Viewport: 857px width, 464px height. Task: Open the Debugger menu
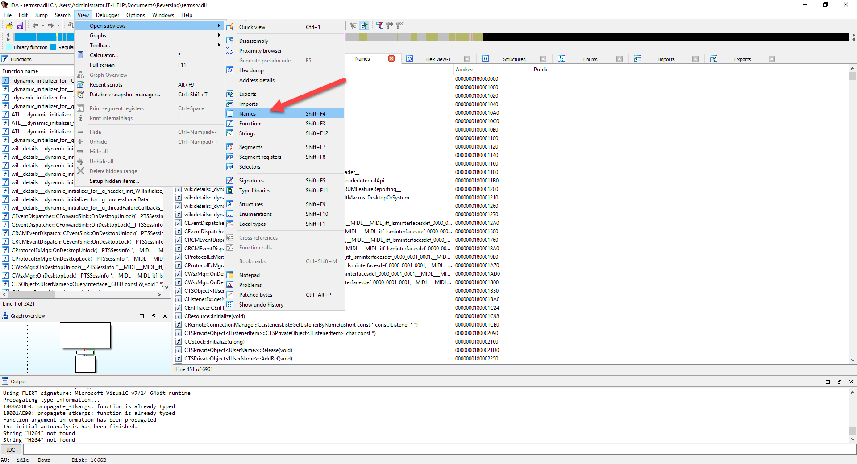(107, 15)
